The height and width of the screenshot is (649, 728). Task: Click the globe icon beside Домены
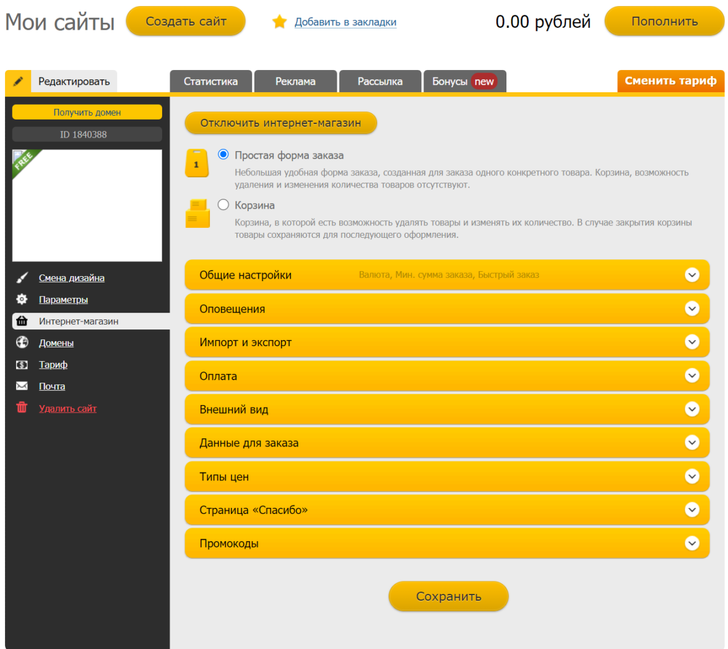pos(22,342)
